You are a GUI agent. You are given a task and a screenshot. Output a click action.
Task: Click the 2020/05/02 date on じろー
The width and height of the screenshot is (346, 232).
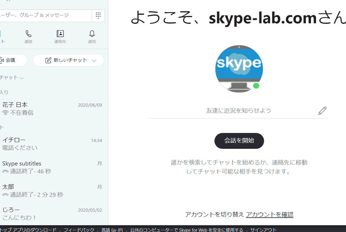pos(90,210)
